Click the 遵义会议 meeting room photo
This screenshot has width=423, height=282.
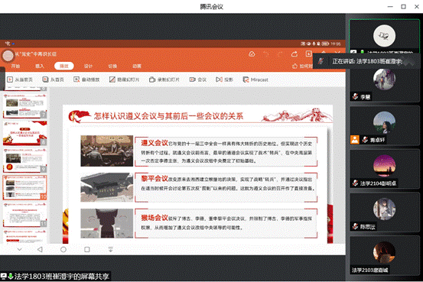pyautogui.click(x=107, y=151)
